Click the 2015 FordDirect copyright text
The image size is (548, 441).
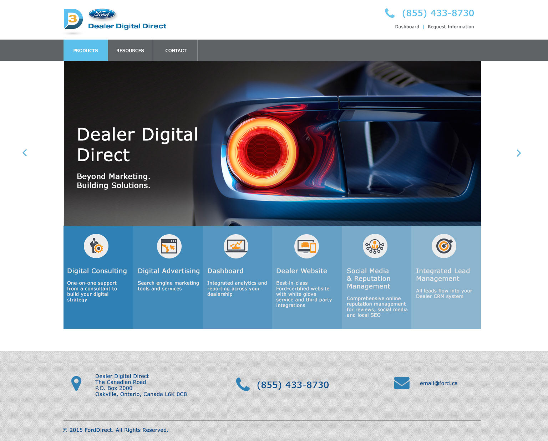click(116, 430)
